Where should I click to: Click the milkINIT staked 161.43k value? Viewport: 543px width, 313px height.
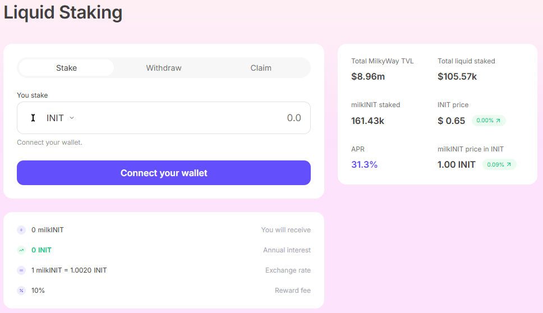click(368, 121)
